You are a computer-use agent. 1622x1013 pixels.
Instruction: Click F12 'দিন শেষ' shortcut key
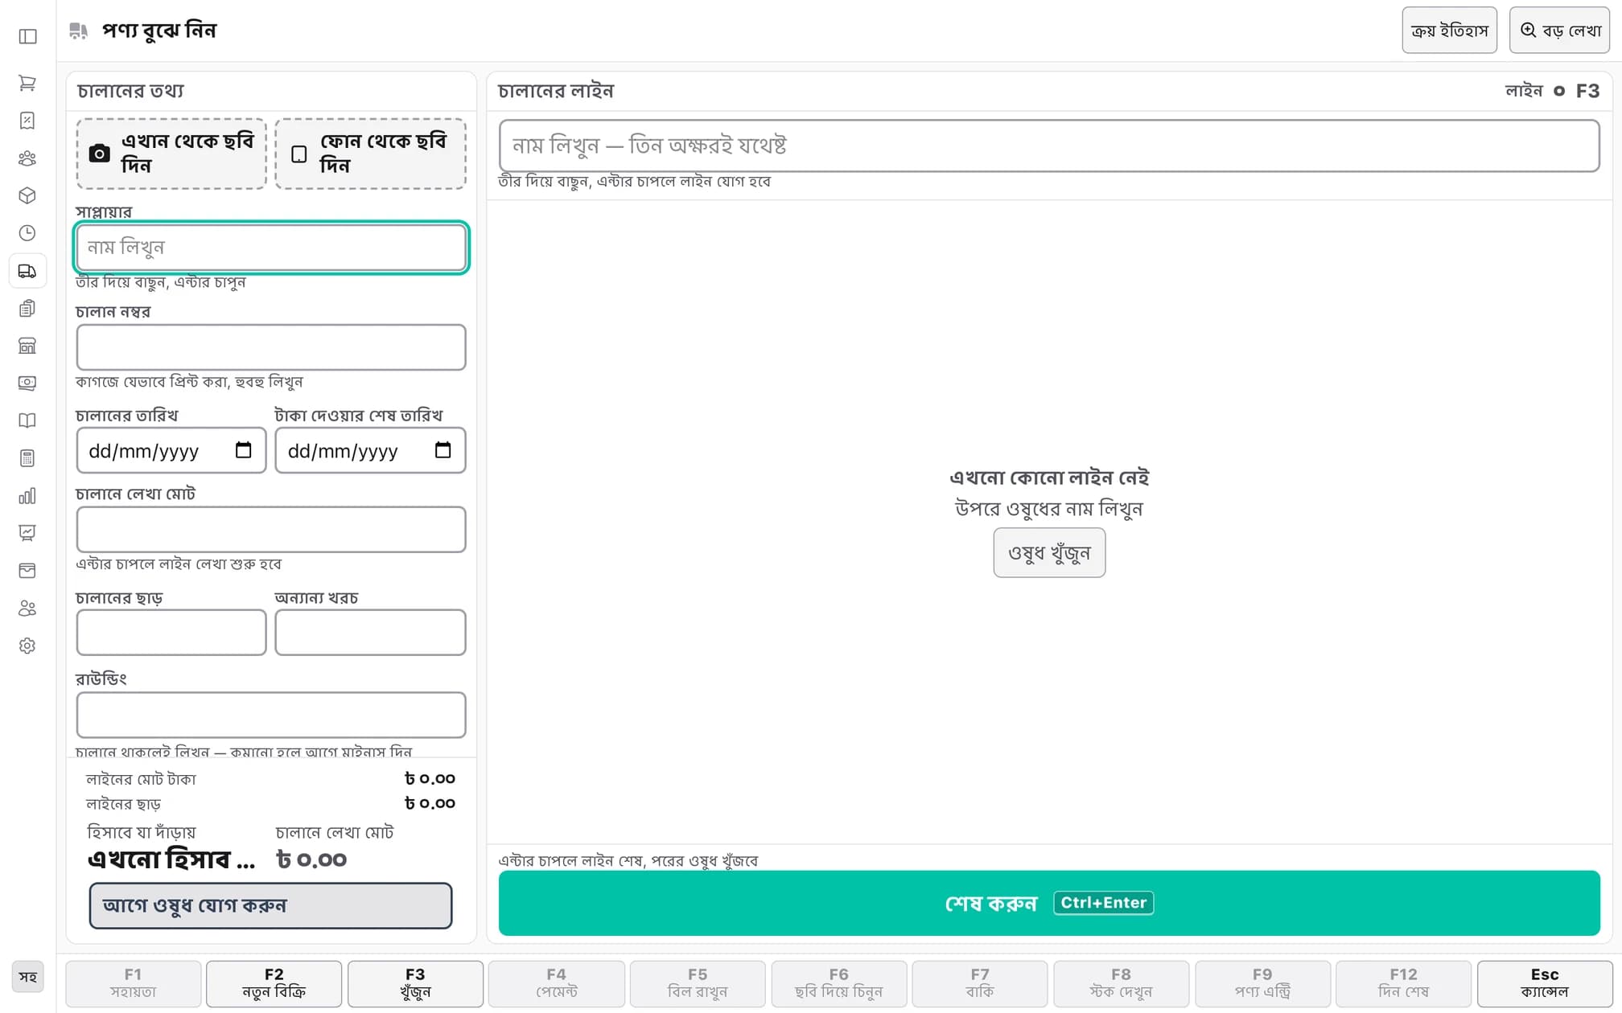[1403, 983]
